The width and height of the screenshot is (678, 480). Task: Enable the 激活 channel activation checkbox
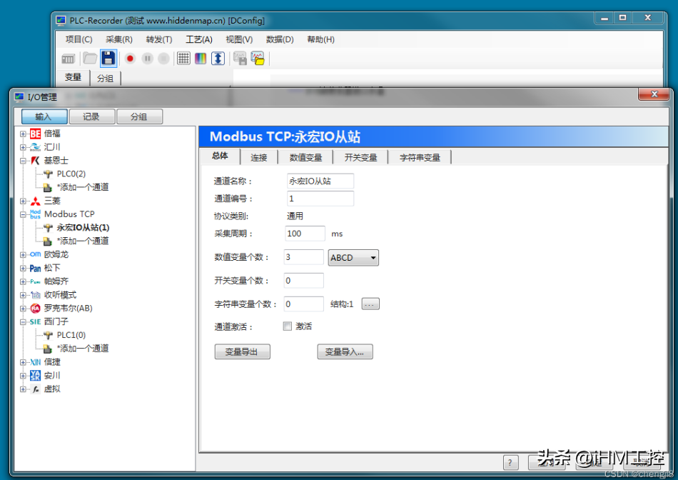pyautogui.click(x=288, y=326)
